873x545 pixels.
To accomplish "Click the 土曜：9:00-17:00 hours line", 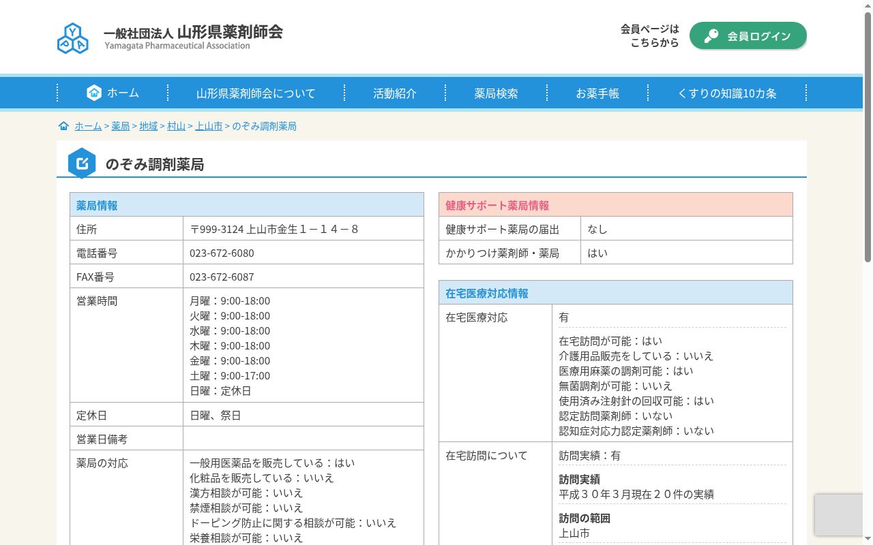I will pyautogui.click(x=230, y=375).
